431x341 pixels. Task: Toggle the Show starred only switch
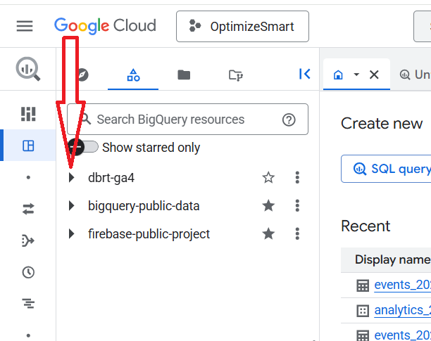(85, 148)
